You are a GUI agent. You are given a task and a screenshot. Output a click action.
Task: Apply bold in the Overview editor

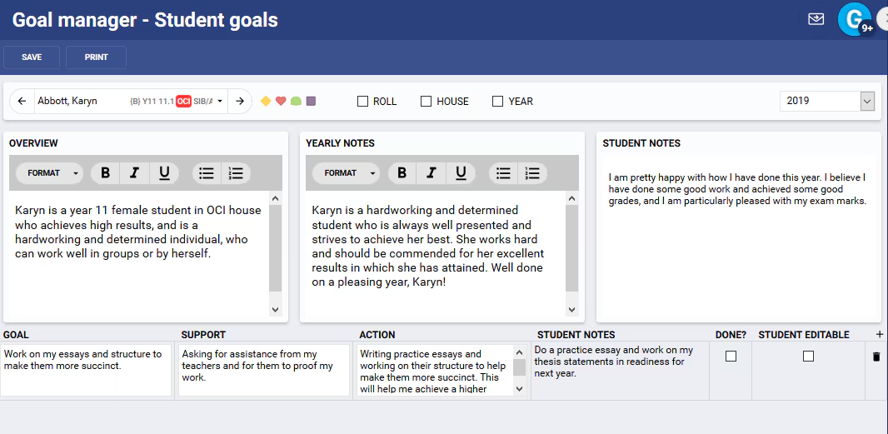coord(105,173)
